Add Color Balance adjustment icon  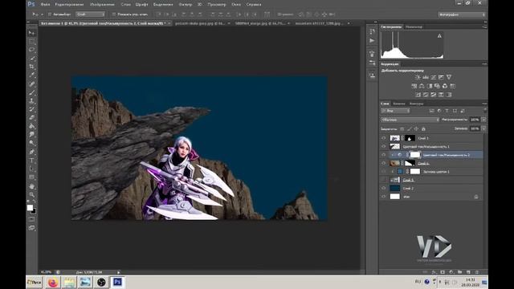tap(422, 86)
